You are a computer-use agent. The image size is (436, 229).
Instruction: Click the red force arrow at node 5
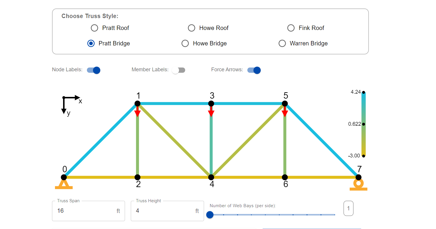click(285, 112)
